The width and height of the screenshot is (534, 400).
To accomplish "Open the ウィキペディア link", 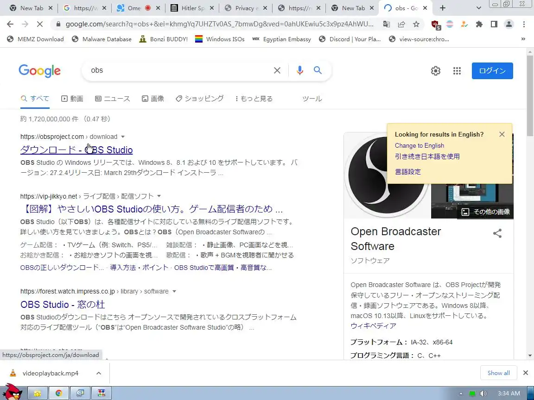I will coord(373,326).
